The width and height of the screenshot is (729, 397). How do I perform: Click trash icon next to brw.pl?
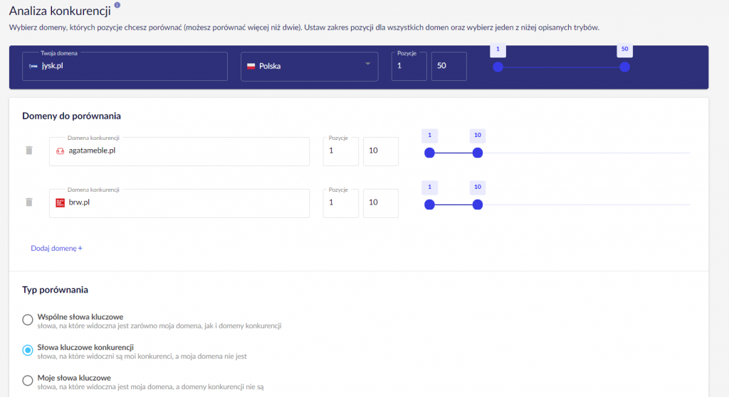[x=29, y=202]
